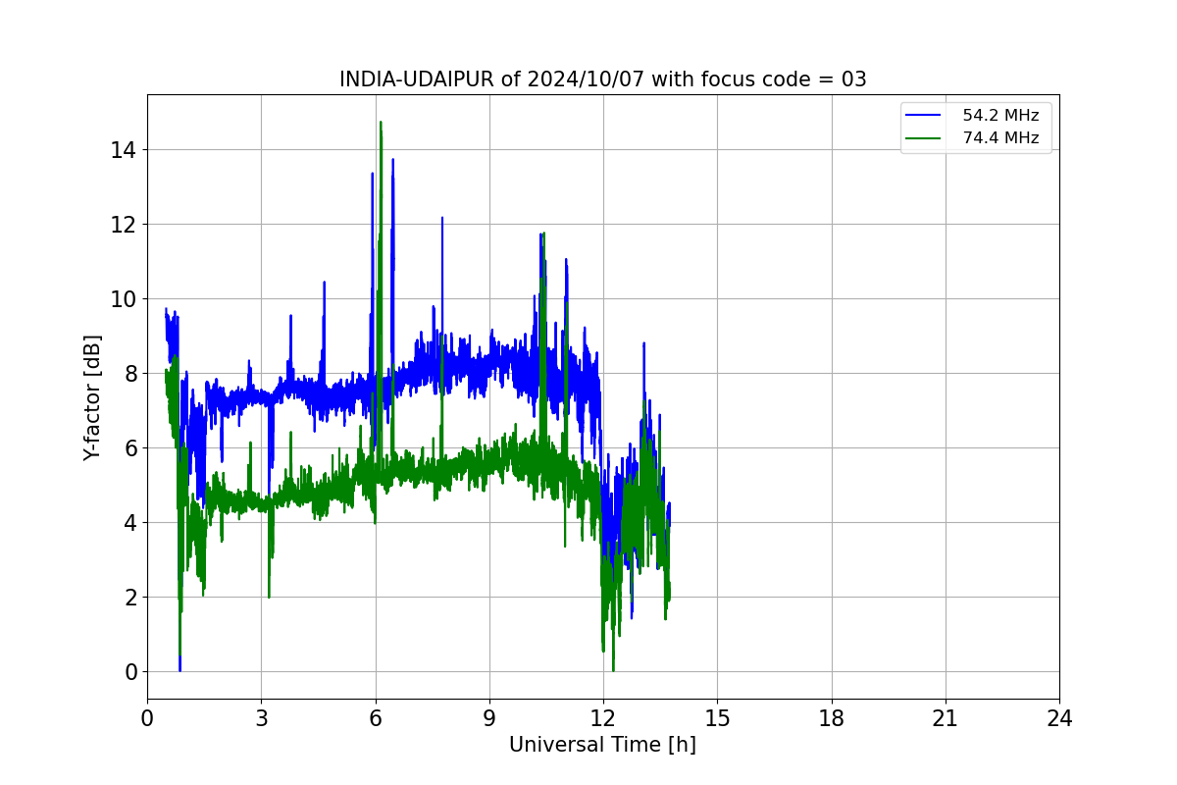This screenshot has height=785, width=1177.
Task: Click the '74.4 MHz' legend label
Action: click(1000, 138)
